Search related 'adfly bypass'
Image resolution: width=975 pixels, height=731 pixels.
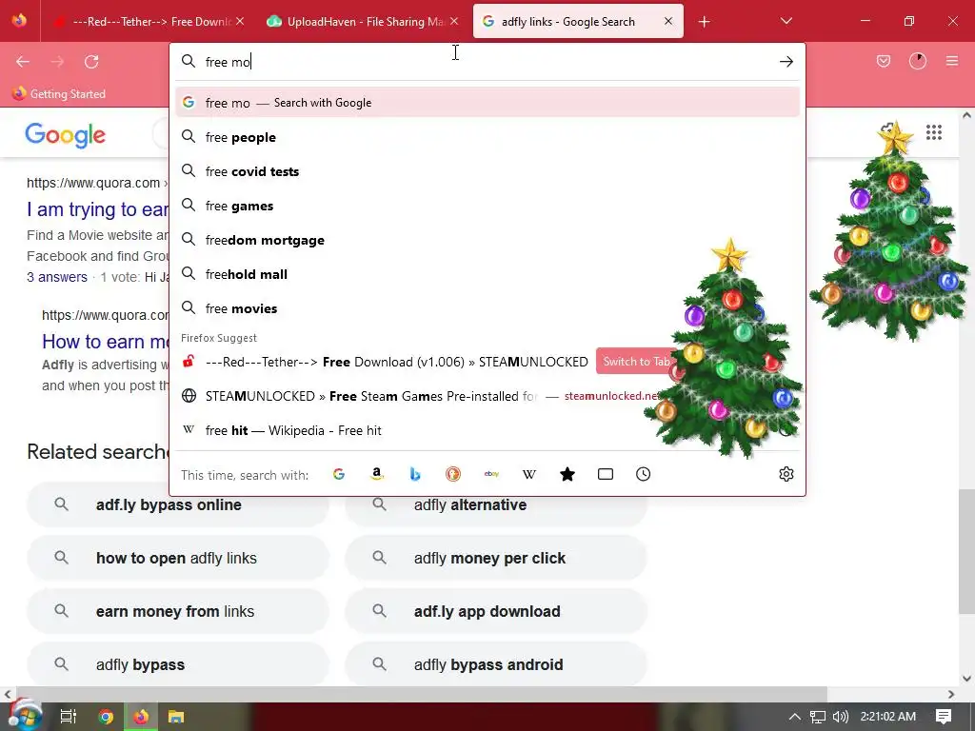[178, 664]
